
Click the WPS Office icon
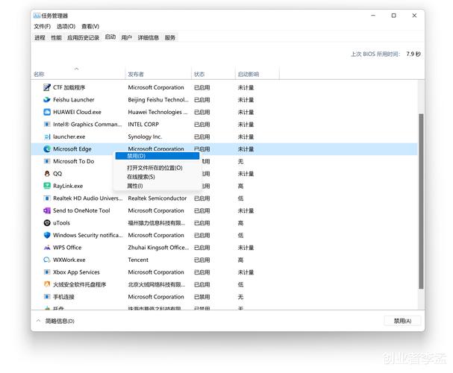click(x=47, y=248)
